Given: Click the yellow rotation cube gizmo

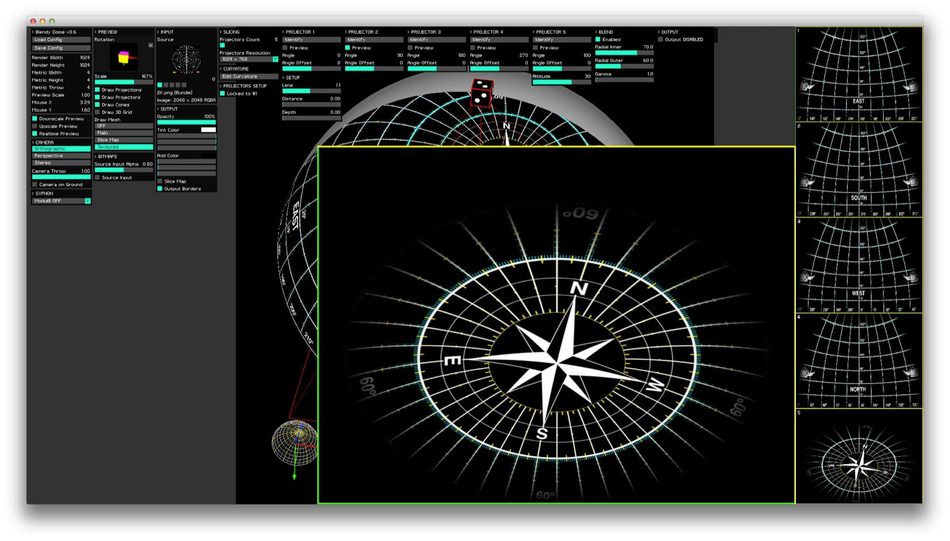Looking at the screenshot, I should 123,57.
